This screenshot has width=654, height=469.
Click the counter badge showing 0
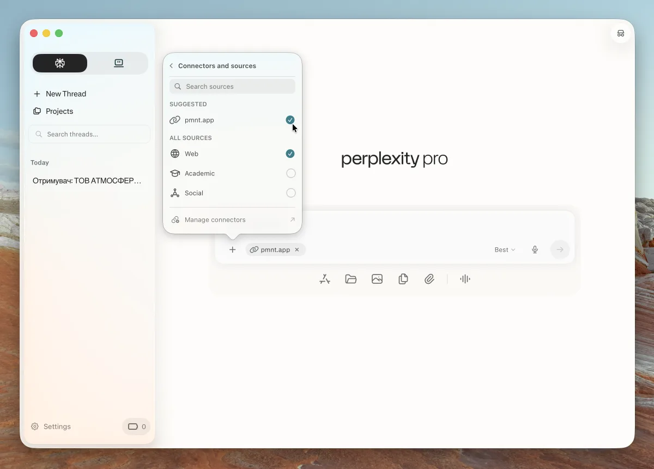(x=136, y=427)
